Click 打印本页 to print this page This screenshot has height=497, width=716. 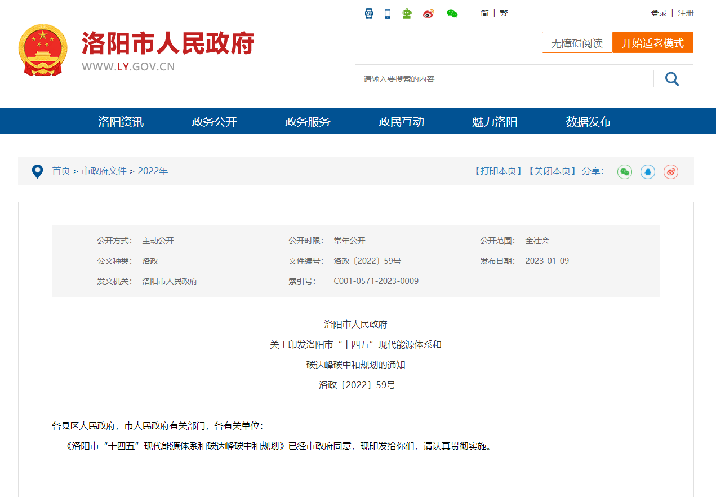[498, 171]
